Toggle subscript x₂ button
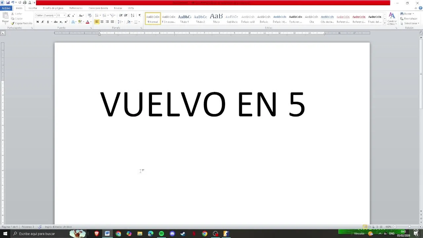The width and height of the screenshot is (423, 238). tap(61, 22)
